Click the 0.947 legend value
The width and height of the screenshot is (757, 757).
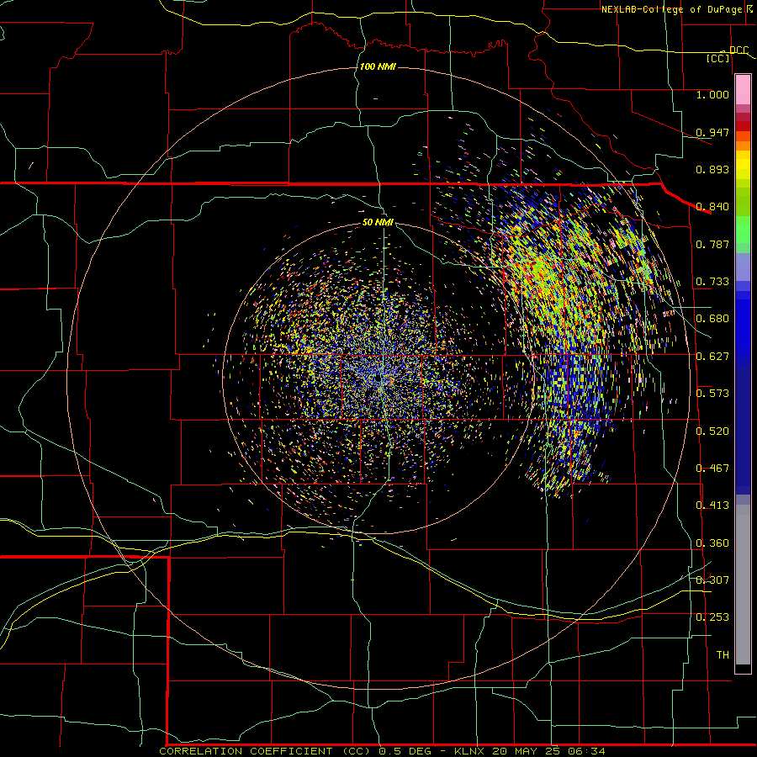pos(712,132)
